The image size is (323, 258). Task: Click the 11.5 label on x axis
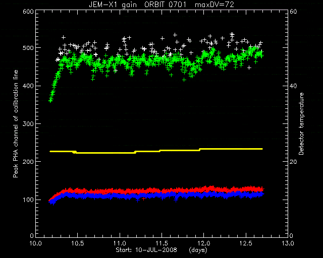coord(161,243)
